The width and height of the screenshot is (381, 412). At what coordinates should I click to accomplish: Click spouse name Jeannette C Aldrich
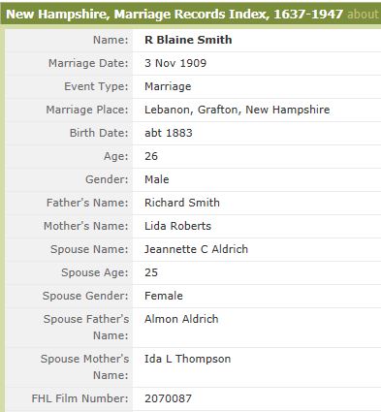196,249
